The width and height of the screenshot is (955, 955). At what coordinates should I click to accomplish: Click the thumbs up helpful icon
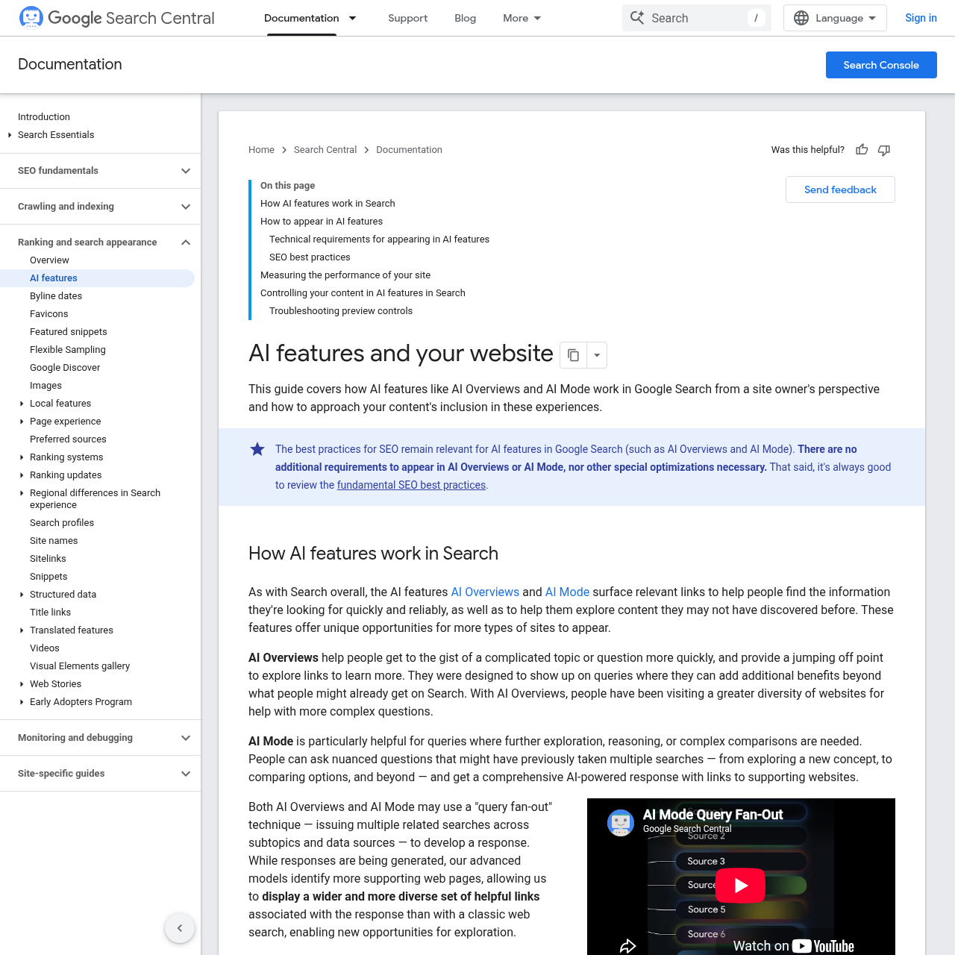pos(862,150)
